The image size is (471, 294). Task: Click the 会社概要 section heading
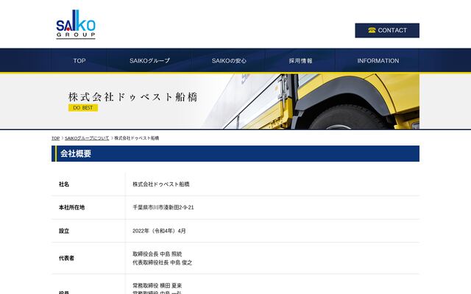pos(235,154)
